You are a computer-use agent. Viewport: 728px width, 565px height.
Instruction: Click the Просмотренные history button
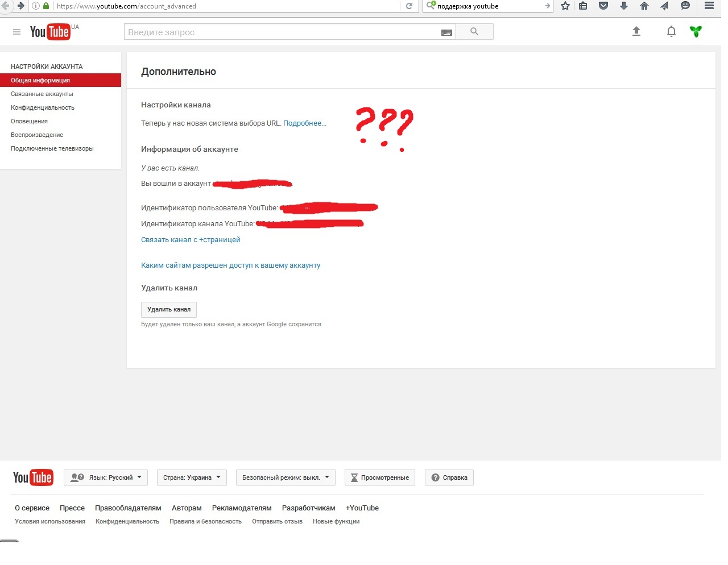pyautogui.click(x=380, y=477)
